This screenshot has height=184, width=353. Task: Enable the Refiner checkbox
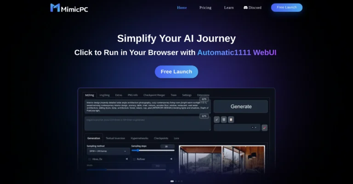pos(134,159)
